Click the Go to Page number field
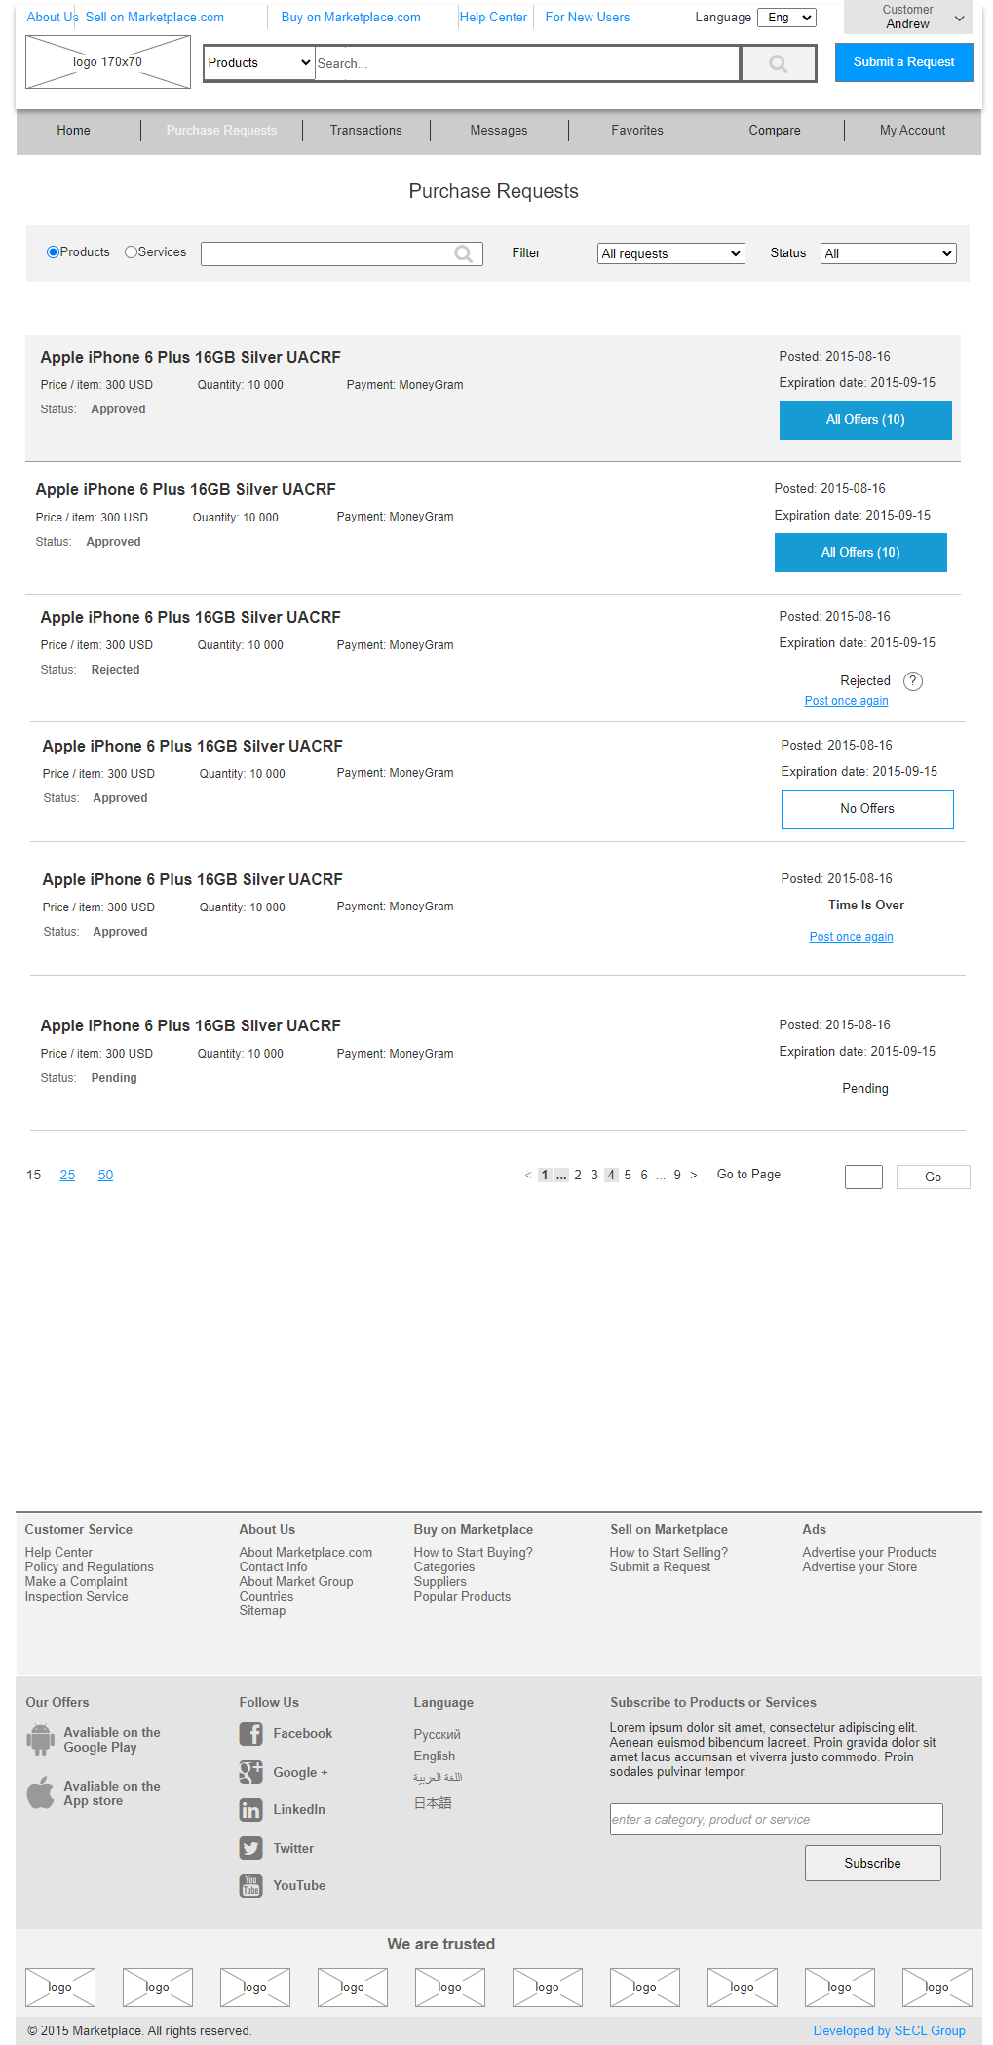Image resolution: width=993 pixels, height=2045 pixels. point(863,1177)
